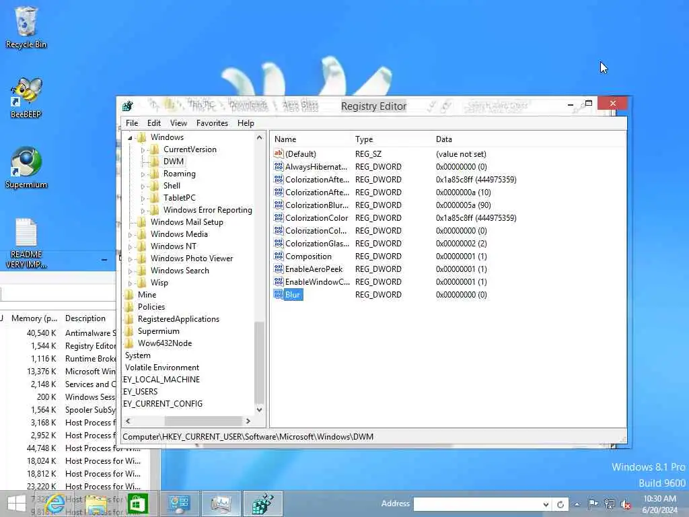
Task: Click Antimalware row in Task Manager
Action: coord(59,333)
